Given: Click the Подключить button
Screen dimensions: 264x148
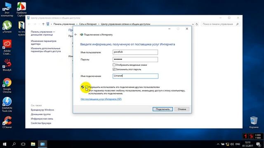Looking at the screenshot, I should click(163, 109).
